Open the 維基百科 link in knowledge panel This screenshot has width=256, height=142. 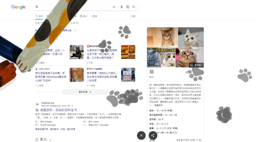pos(158,105)
